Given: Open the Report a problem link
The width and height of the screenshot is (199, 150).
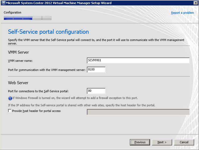Looking at the screenshot, I should pyautogui.click(x=182, y=13).
